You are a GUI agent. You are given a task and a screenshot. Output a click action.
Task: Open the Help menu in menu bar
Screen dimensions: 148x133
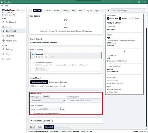click(6, 5)
